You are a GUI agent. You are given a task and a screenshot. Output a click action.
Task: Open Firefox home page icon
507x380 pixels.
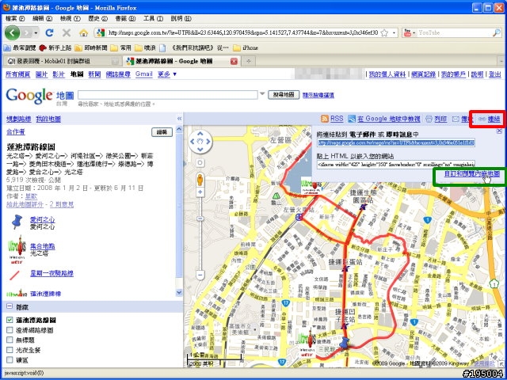pos(84,32)
